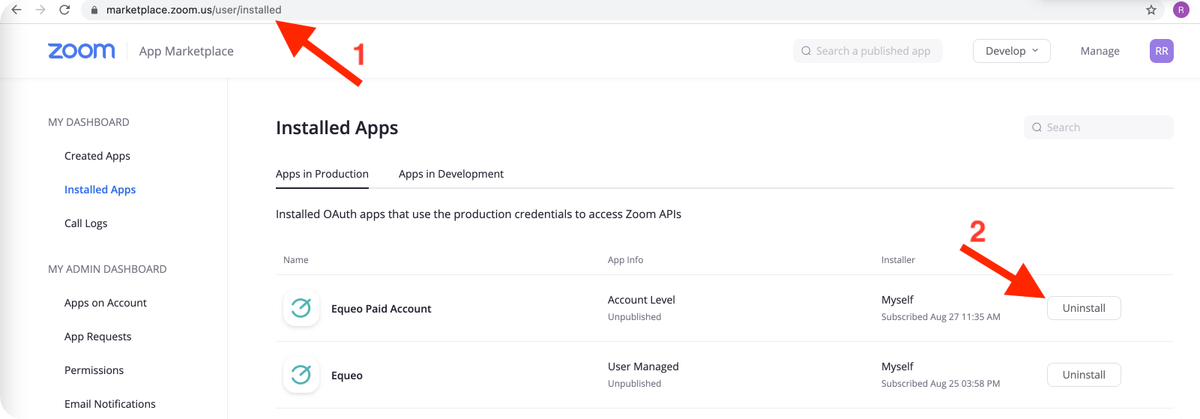The width and height of the screenshot is (1200, 419).
Task: Open Call Logs in the sidebar
Action: (86, 223)
